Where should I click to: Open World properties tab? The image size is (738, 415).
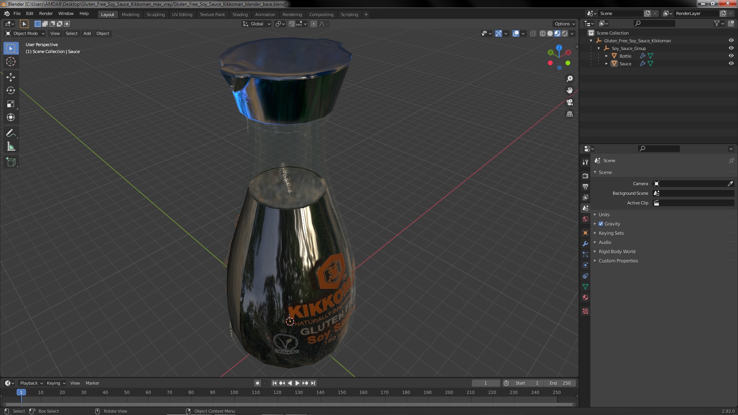coord(585,219)
